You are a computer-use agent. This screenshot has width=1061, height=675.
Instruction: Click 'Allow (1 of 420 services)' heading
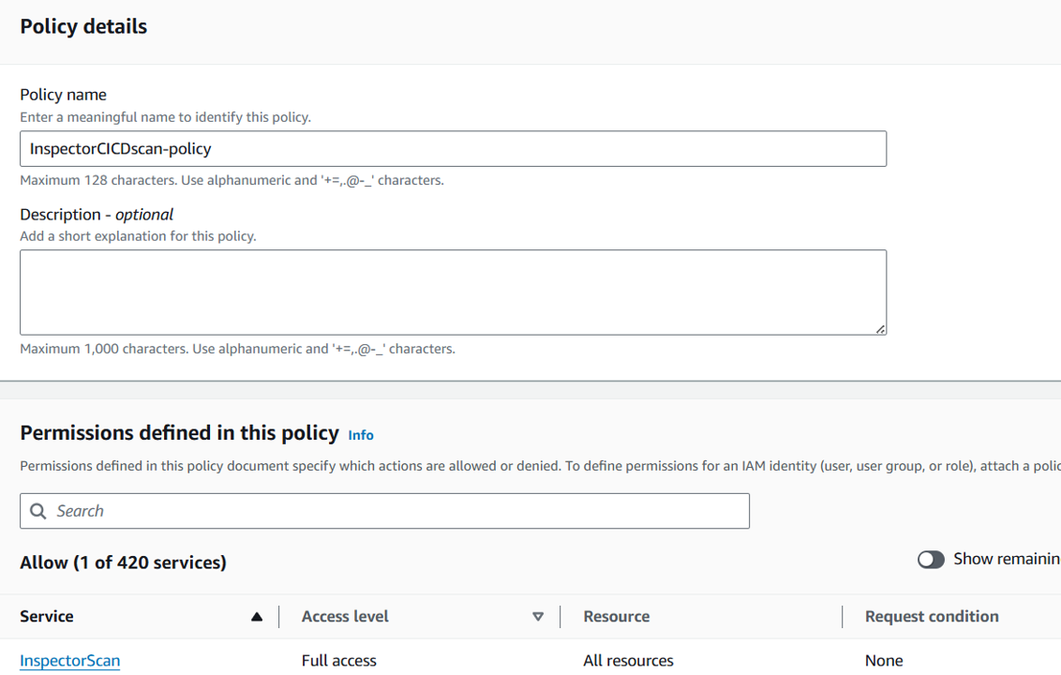click(123, 562)
